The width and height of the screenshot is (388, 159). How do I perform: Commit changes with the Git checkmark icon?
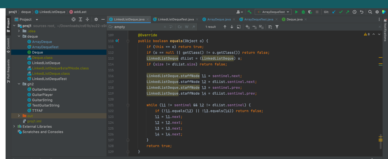click(x=341, y=12)
